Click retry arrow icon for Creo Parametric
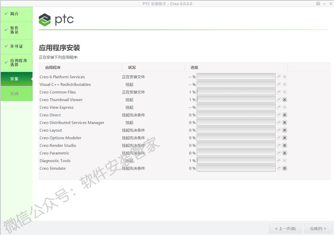Image resolution: width=334 pixels, height=235 pixels. coord(279,153)
